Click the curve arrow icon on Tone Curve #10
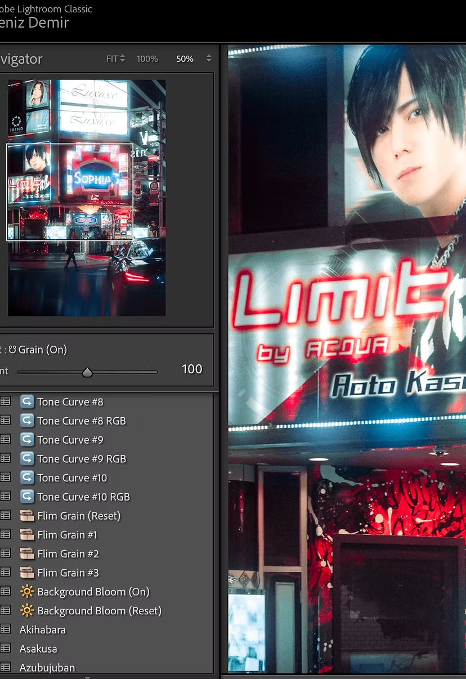The width and height of the screenshot is (466, 679). [x=27, y=478]
